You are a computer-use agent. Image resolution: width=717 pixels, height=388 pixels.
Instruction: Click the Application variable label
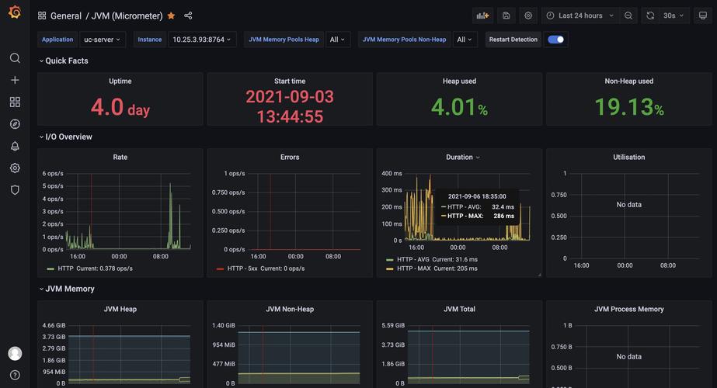point(57,40)
